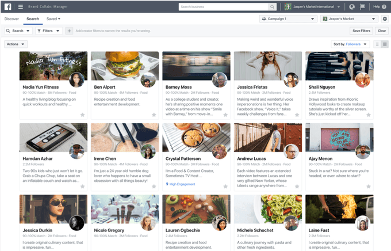
Task: Click the plus icon to add filter
Action: tap(69, 31)
